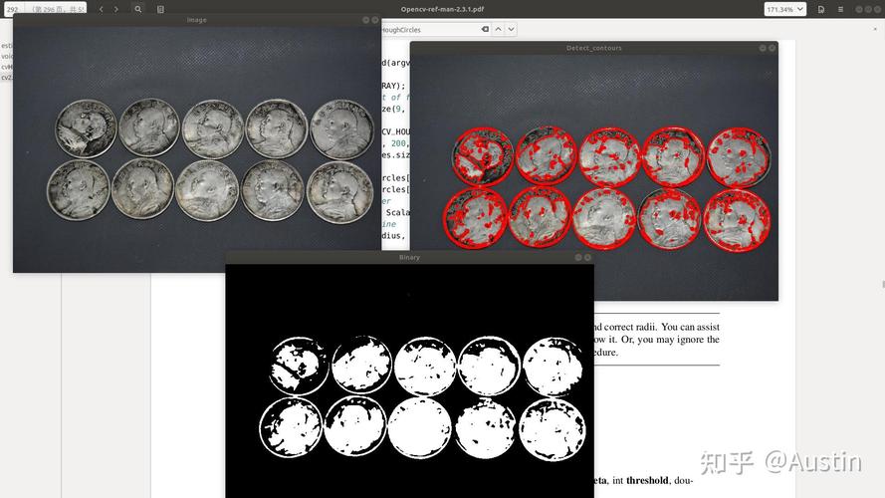Select the Binary window title bar

[x=409, y=258]
